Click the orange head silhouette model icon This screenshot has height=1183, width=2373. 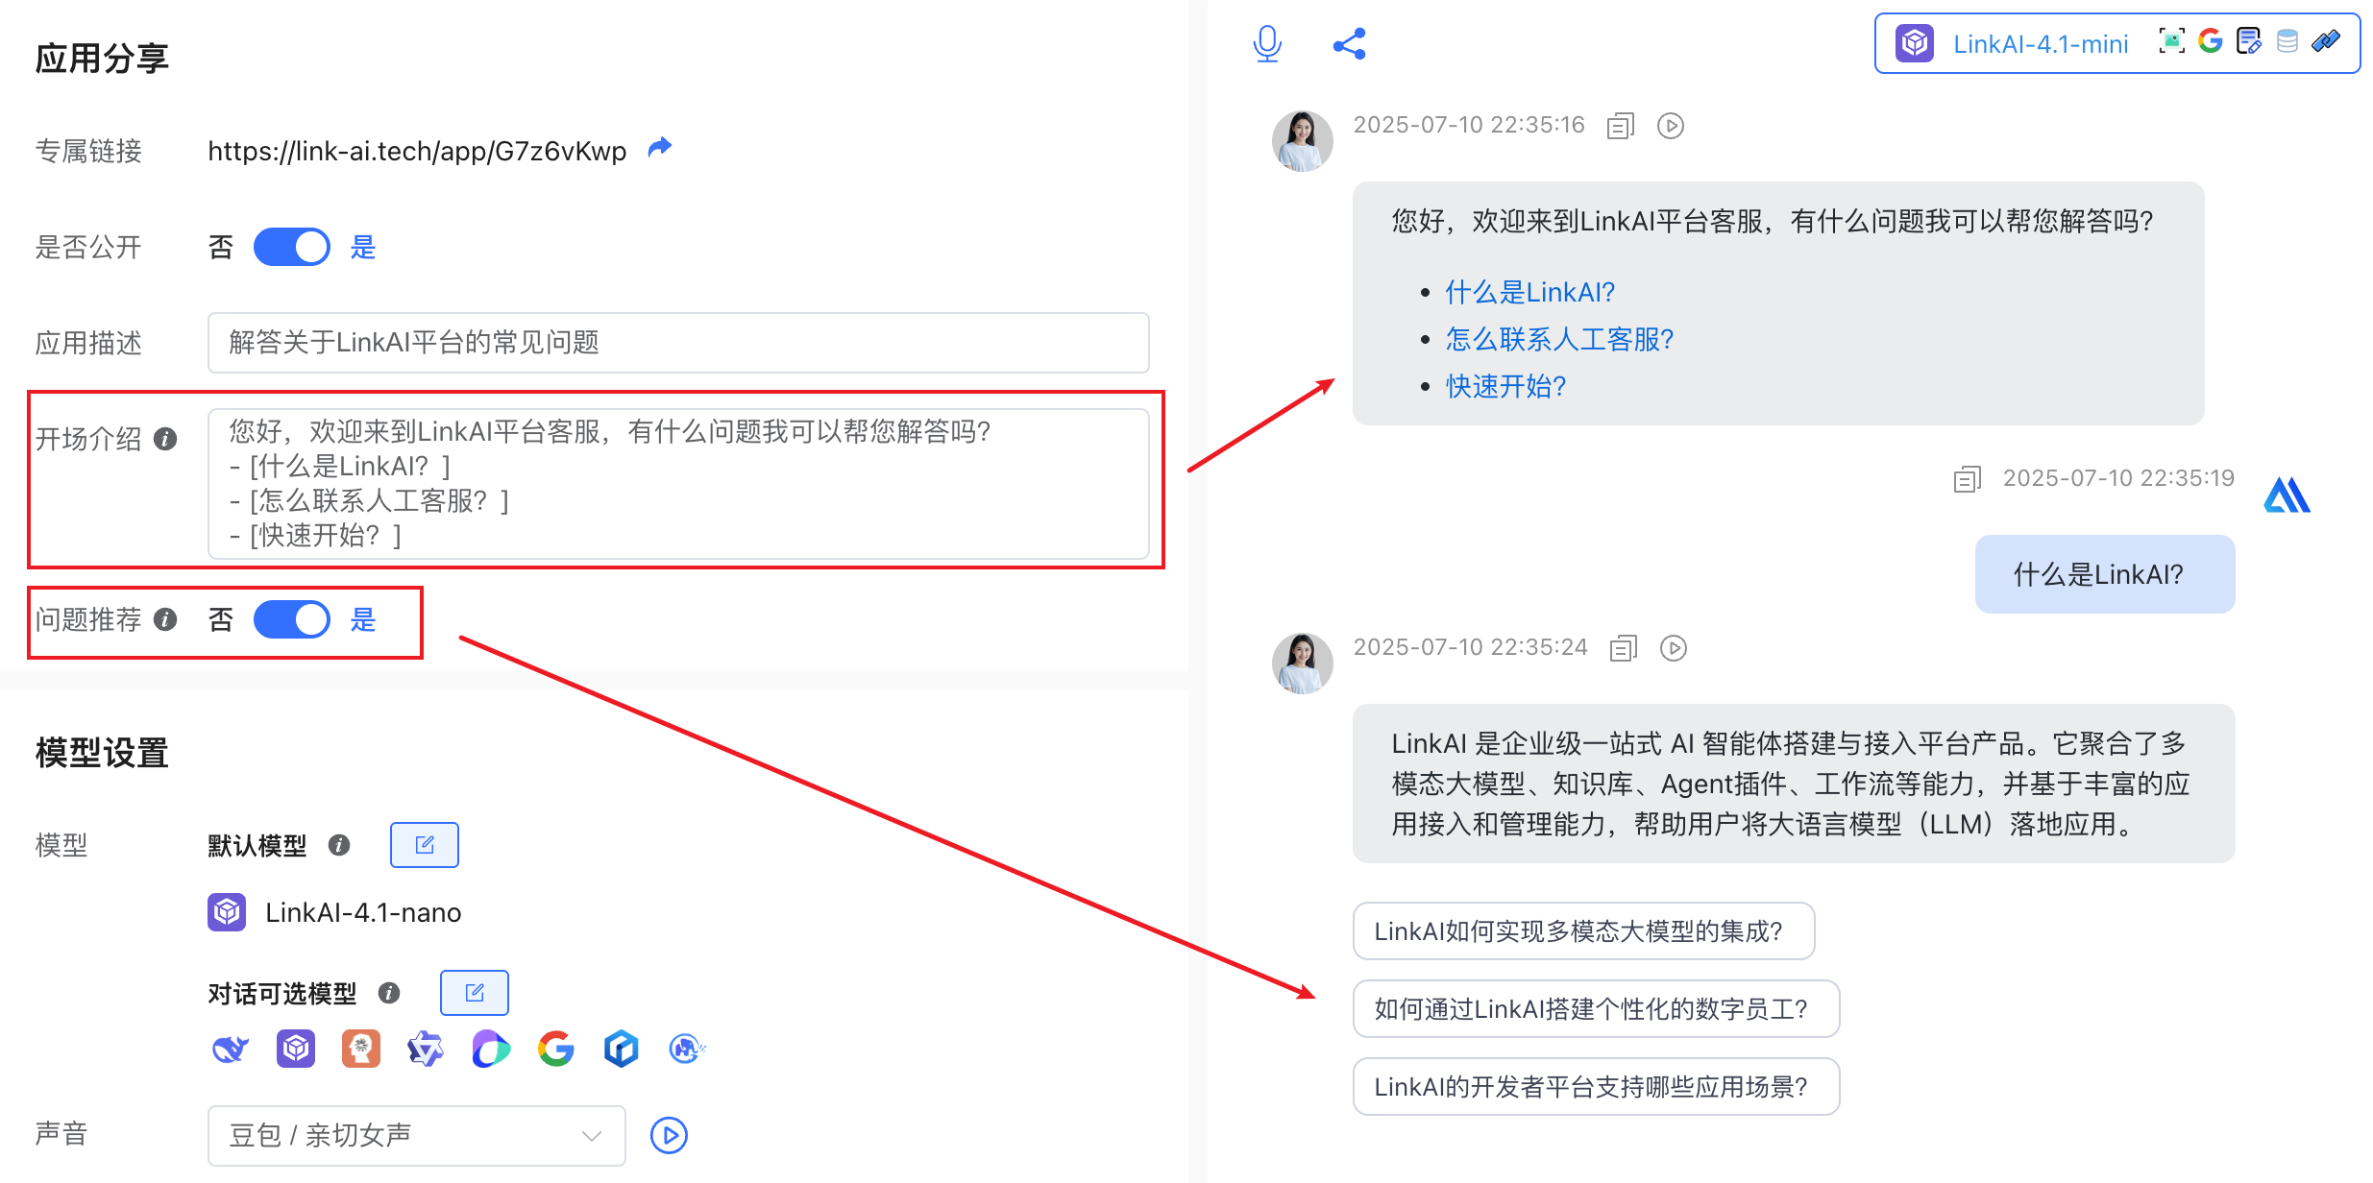click(x=361, y=1049)
